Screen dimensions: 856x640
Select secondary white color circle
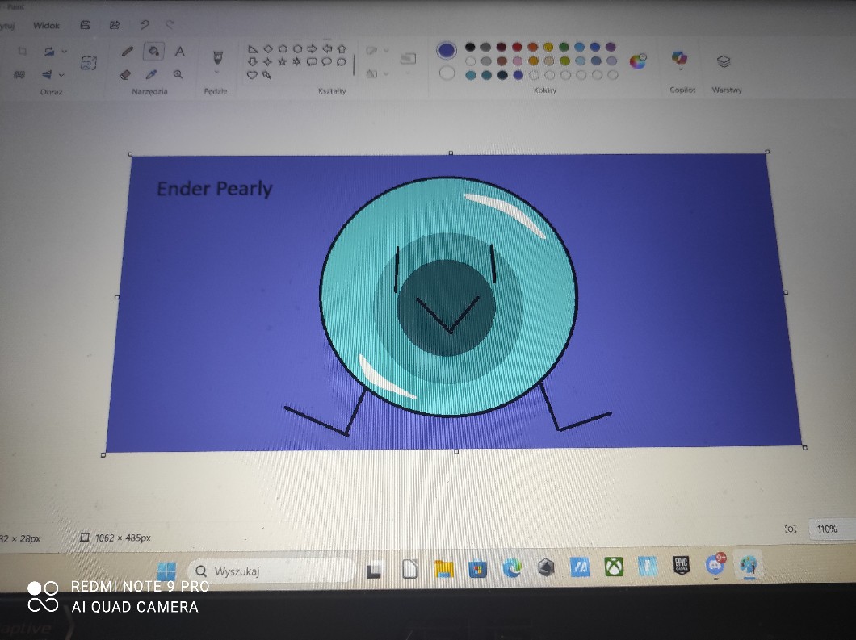point(447,73)
